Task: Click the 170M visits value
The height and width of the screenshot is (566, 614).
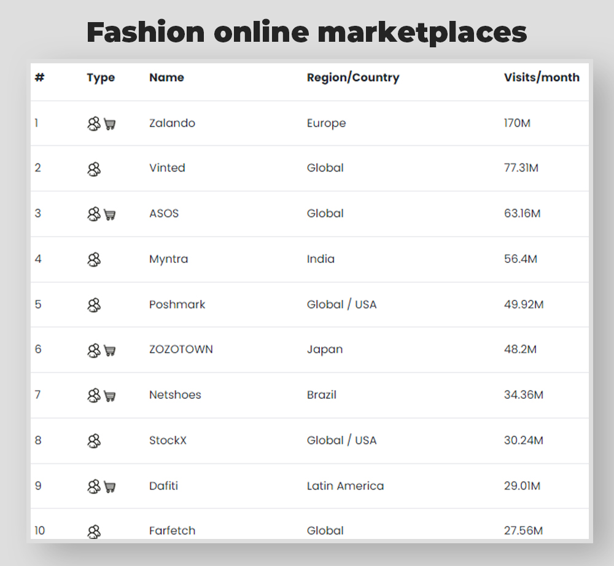Action: (x=517, y=123)
